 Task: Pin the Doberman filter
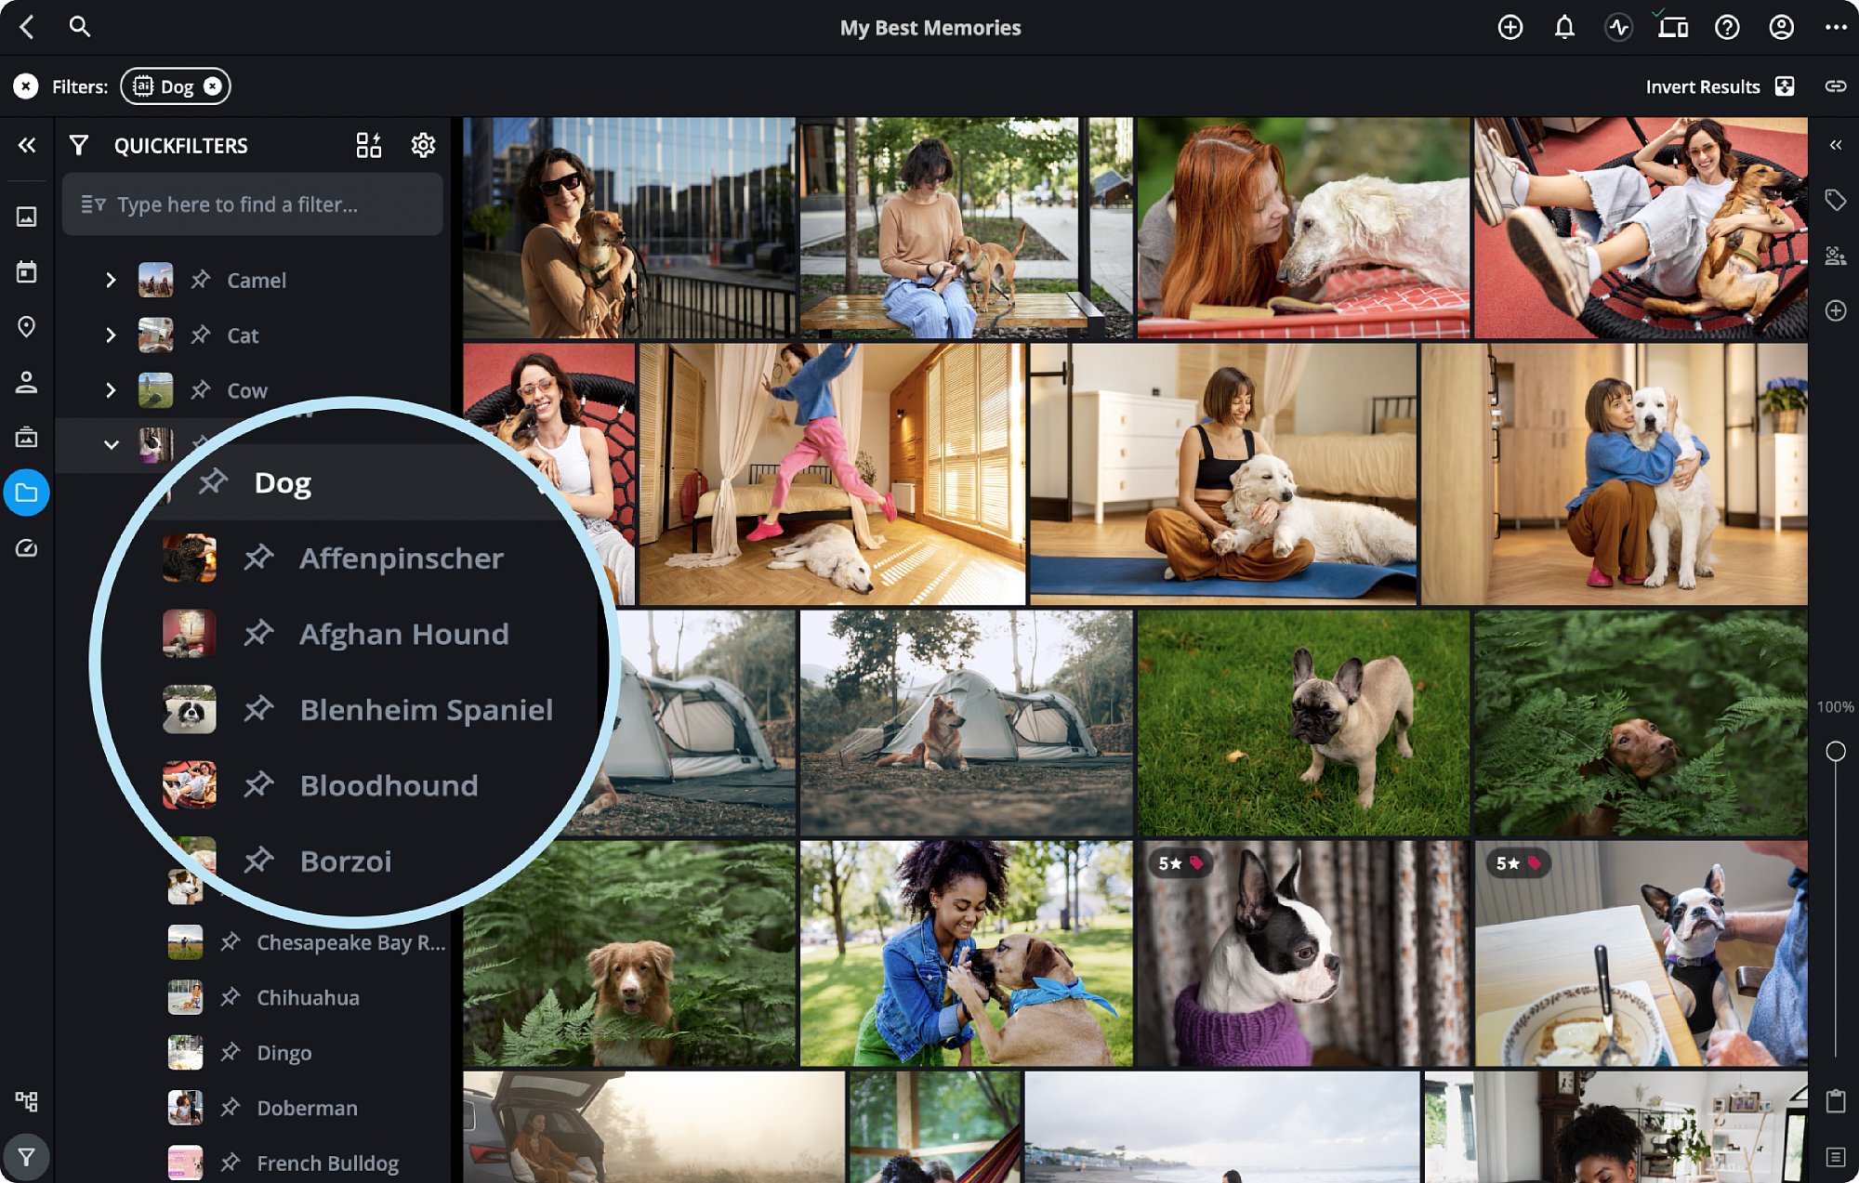(231, 1108)
